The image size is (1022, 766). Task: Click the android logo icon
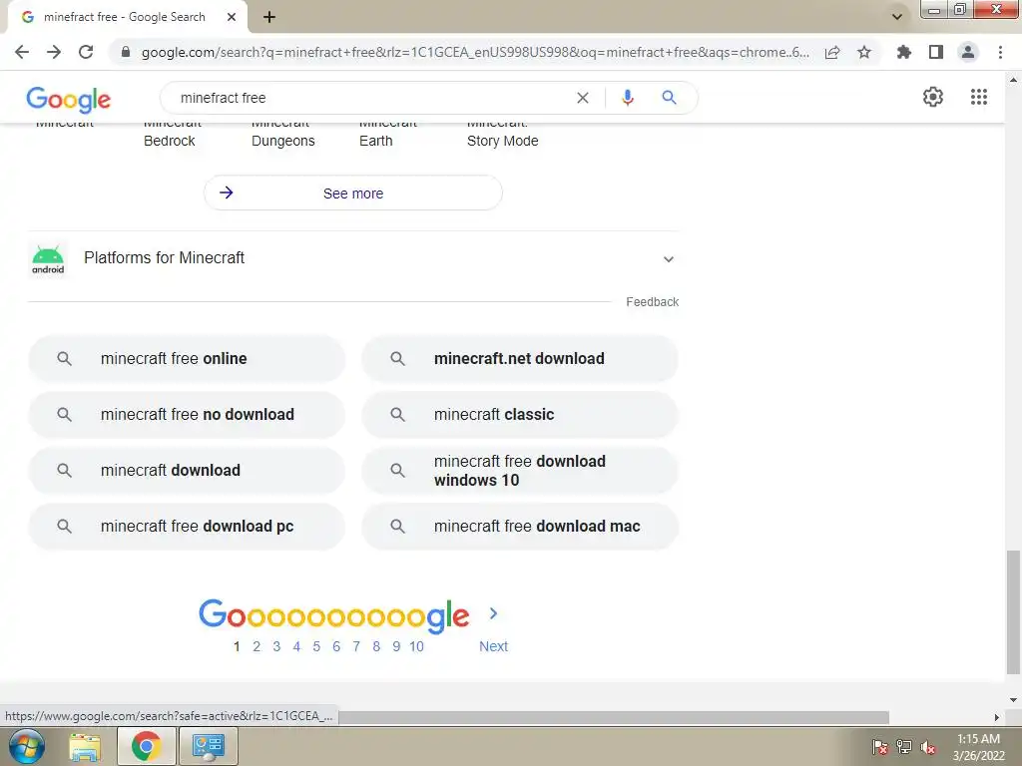pyautogui.click(x=48, y=259)
